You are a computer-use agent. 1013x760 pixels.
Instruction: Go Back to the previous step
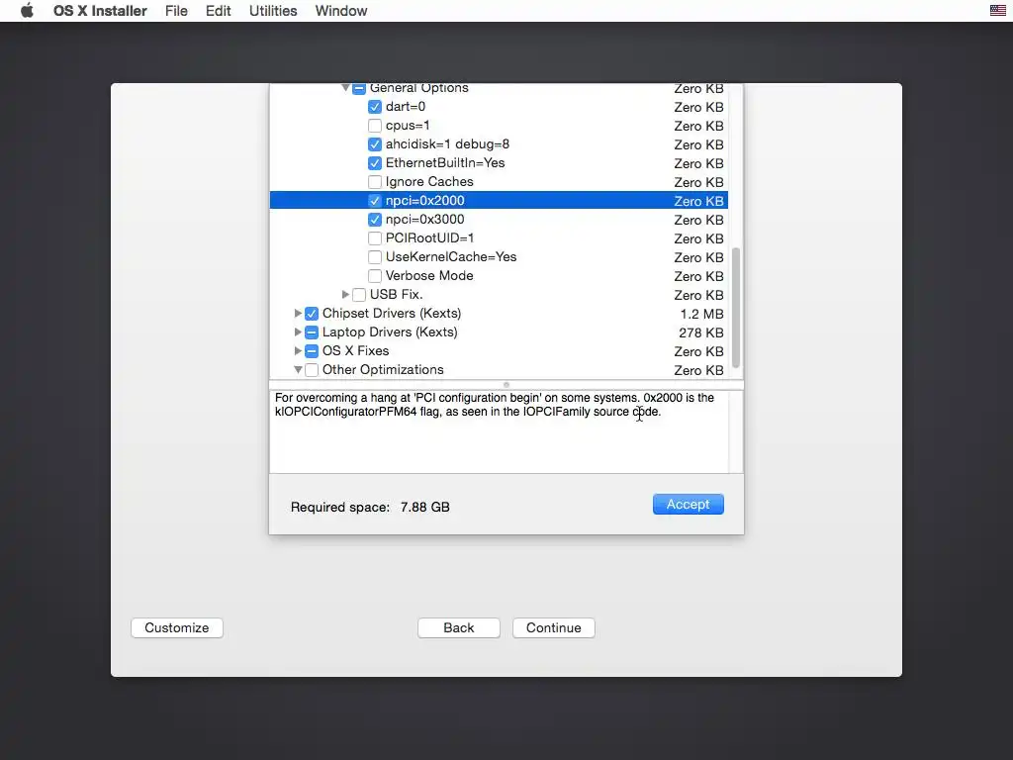point(459,627)
